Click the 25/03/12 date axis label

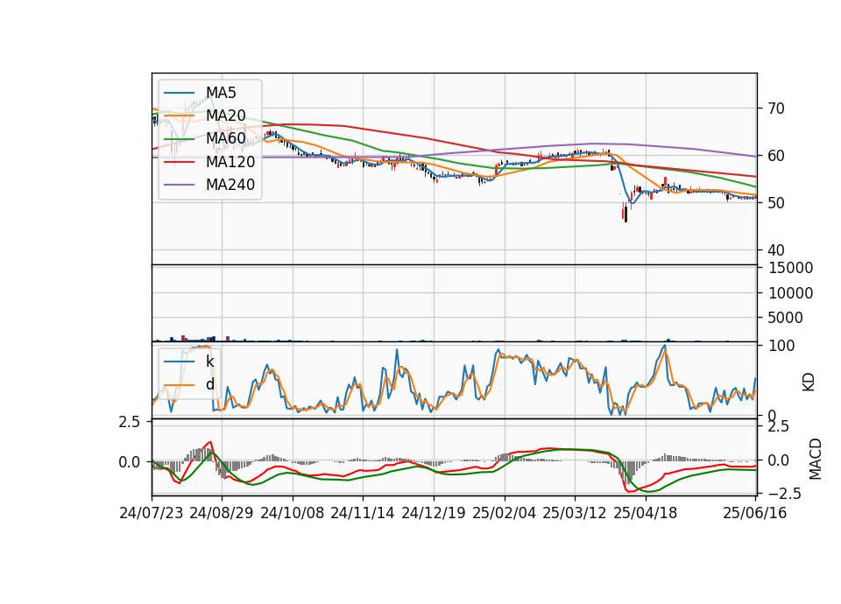pos(575,513)
